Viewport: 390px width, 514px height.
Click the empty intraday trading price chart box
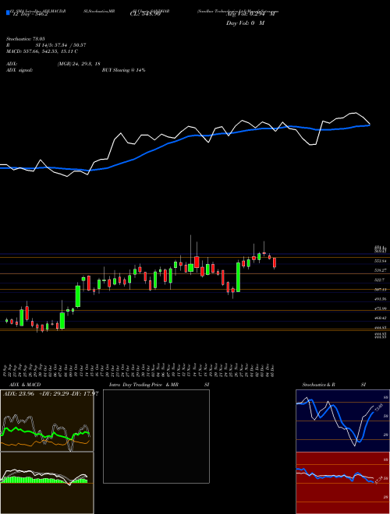click(x=156, y=436)
